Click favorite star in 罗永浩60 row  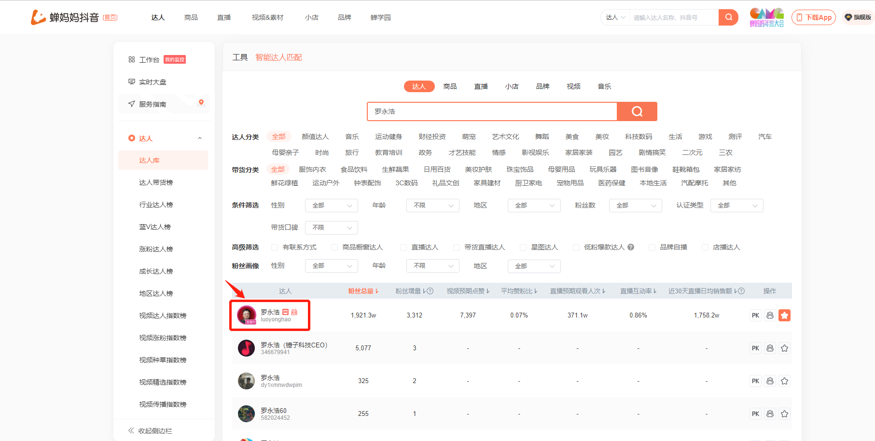(x=784, y=413)
